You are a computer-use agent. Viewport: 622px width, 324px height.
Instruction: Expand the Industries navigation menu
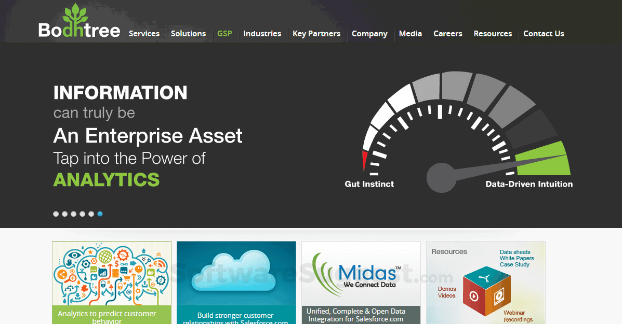262,34
